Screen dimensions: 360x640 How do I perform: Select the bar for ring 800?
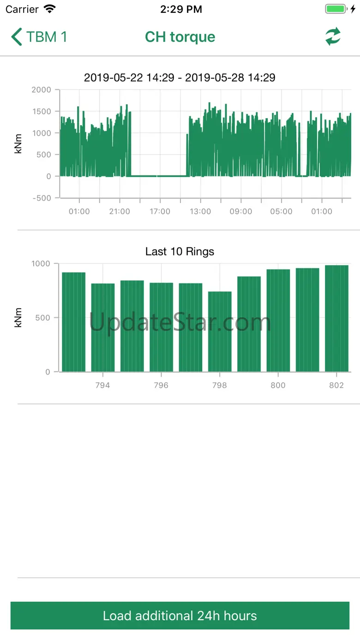pos(278,320)
